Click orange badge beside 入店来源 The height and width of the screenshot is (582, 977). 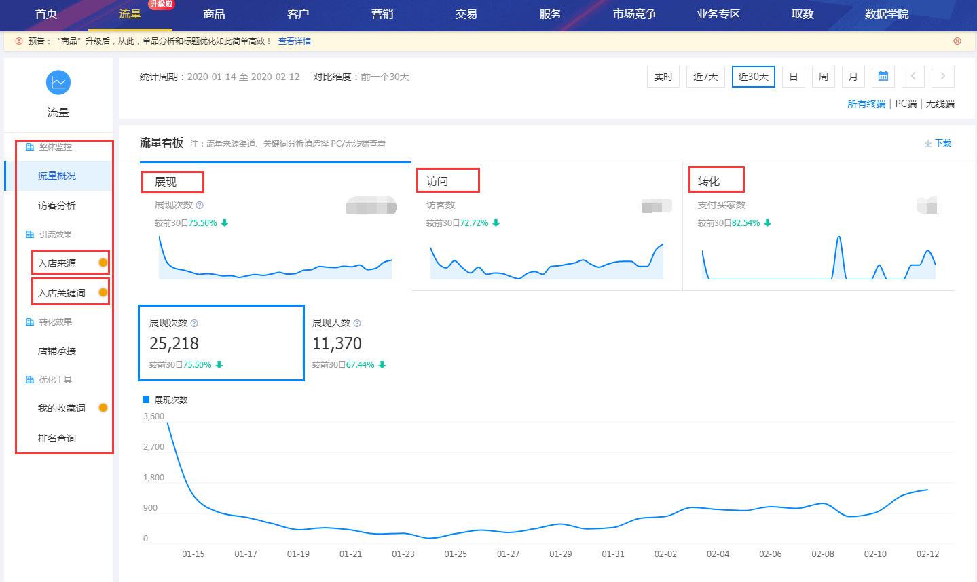103,263
